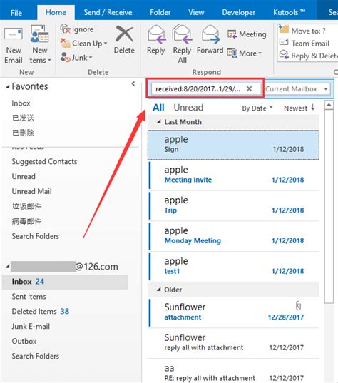Open the 垃圾邮件 folder
338x383 pixels.
pos(27,206)
